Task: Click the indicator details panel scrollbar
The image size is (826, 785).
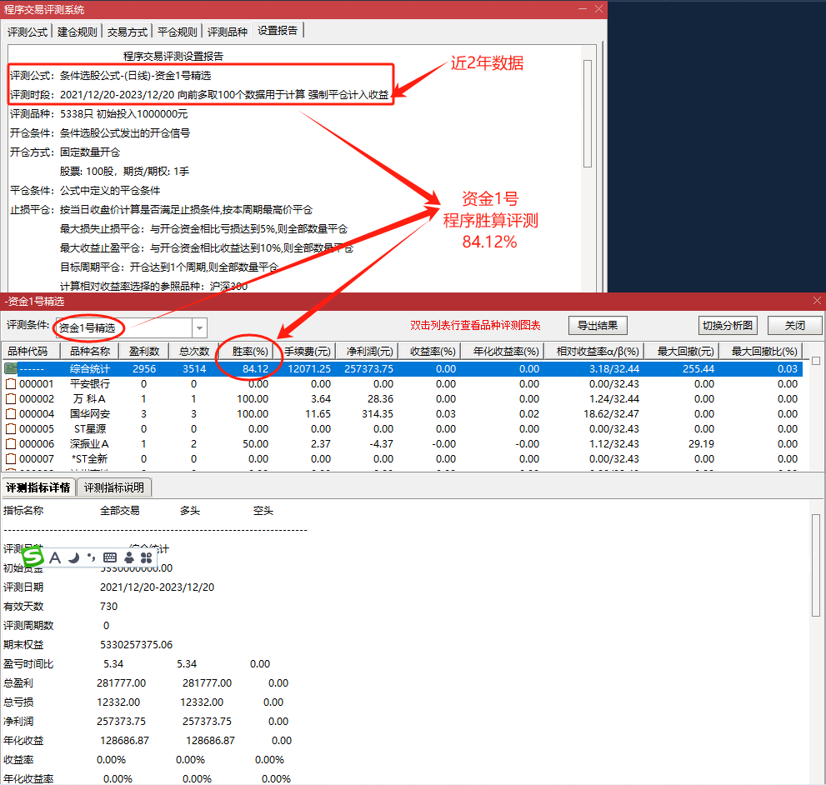Action: pyautogui.click(x=816, y=564)
